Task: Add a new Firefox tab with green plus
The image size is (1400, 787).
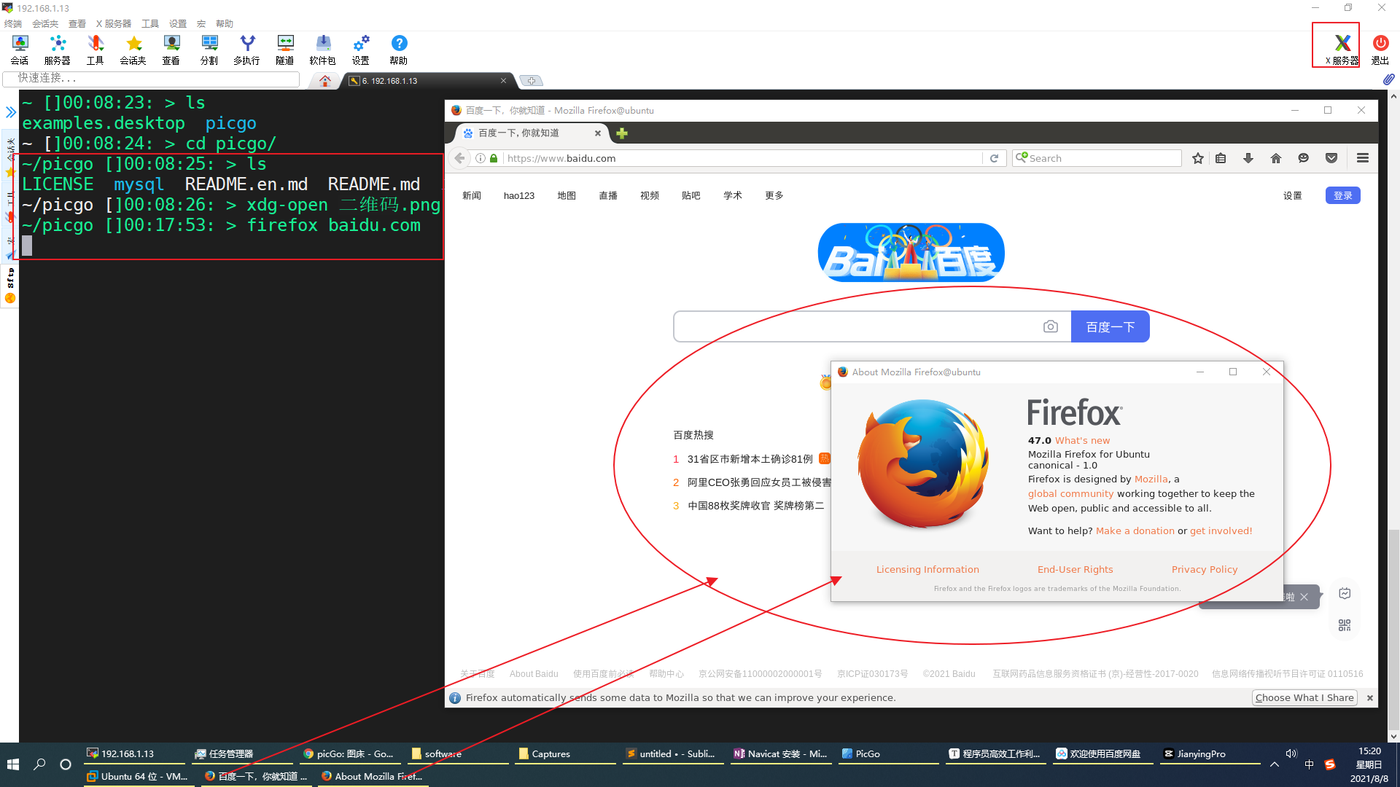Action: 622,133
